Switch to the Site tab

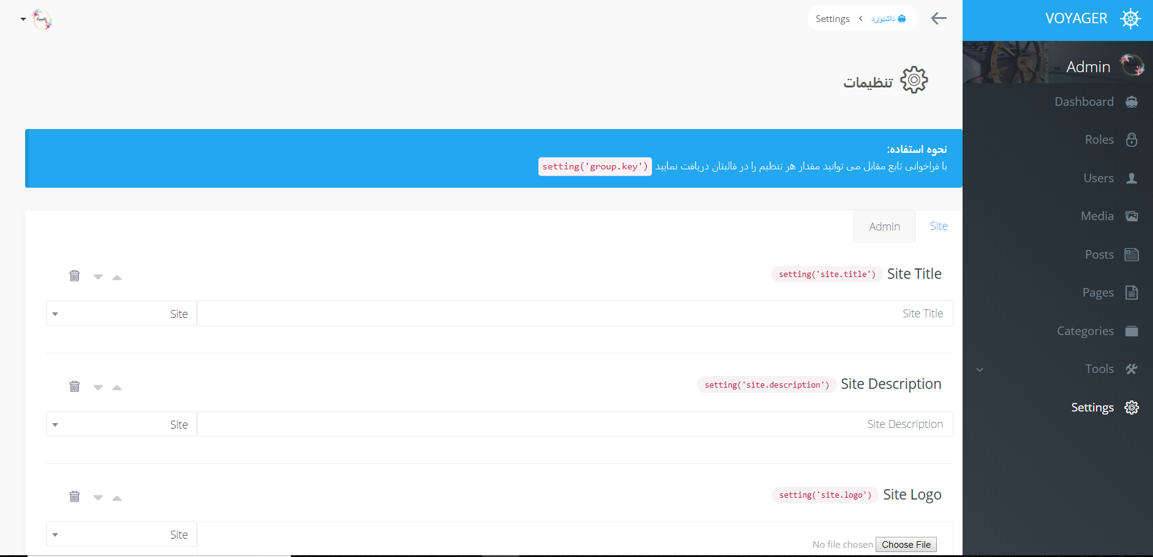pos(938,226)
